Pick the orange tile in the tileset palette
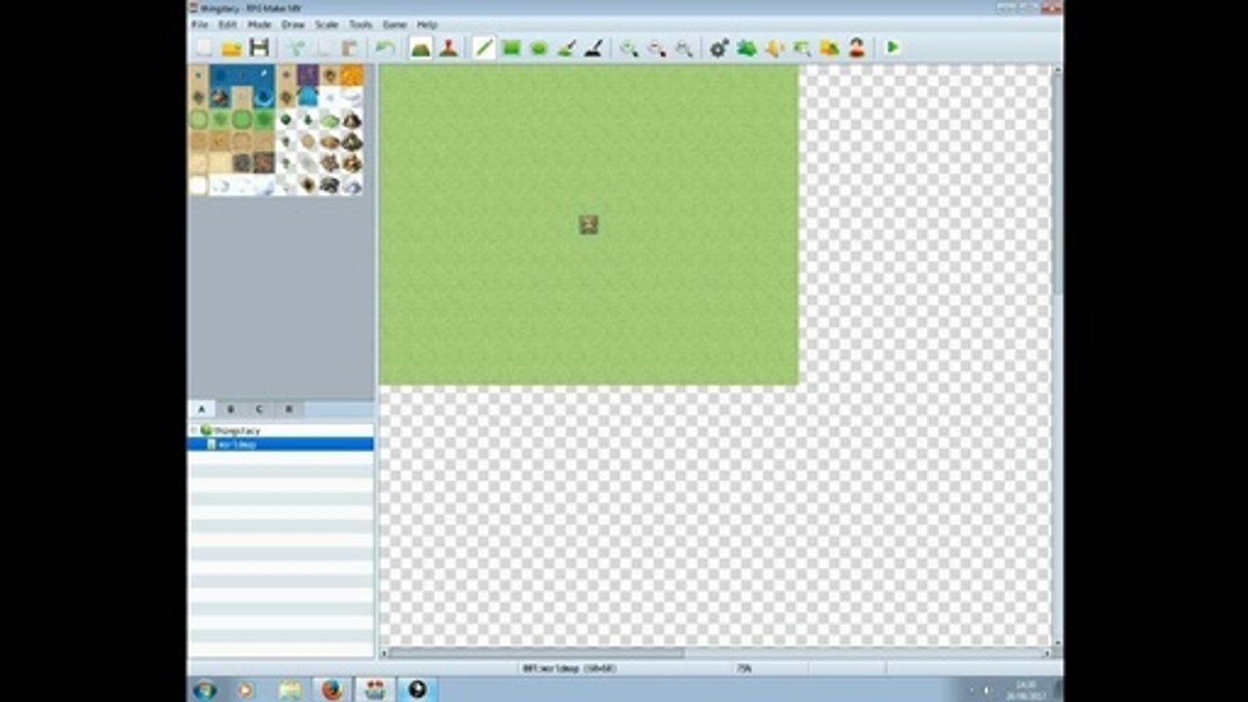This screenshot has height=702, width=1248. [352, 75]
